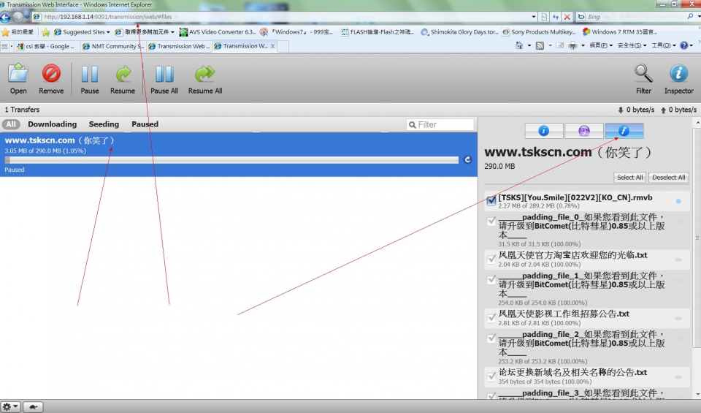Switch to the Seeding filter tab
This screenshot has height=413, width=701.
coord(104,124)
